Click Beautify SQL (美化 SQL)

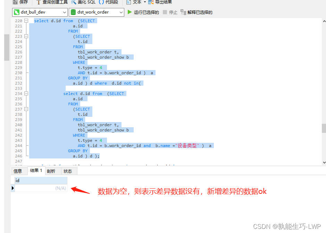click(83, 2)
